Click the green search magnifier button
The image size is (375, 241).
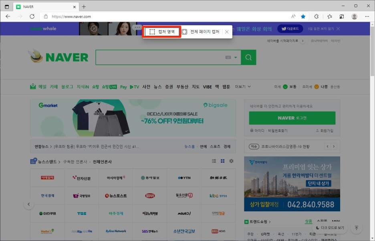click(248, 57)
